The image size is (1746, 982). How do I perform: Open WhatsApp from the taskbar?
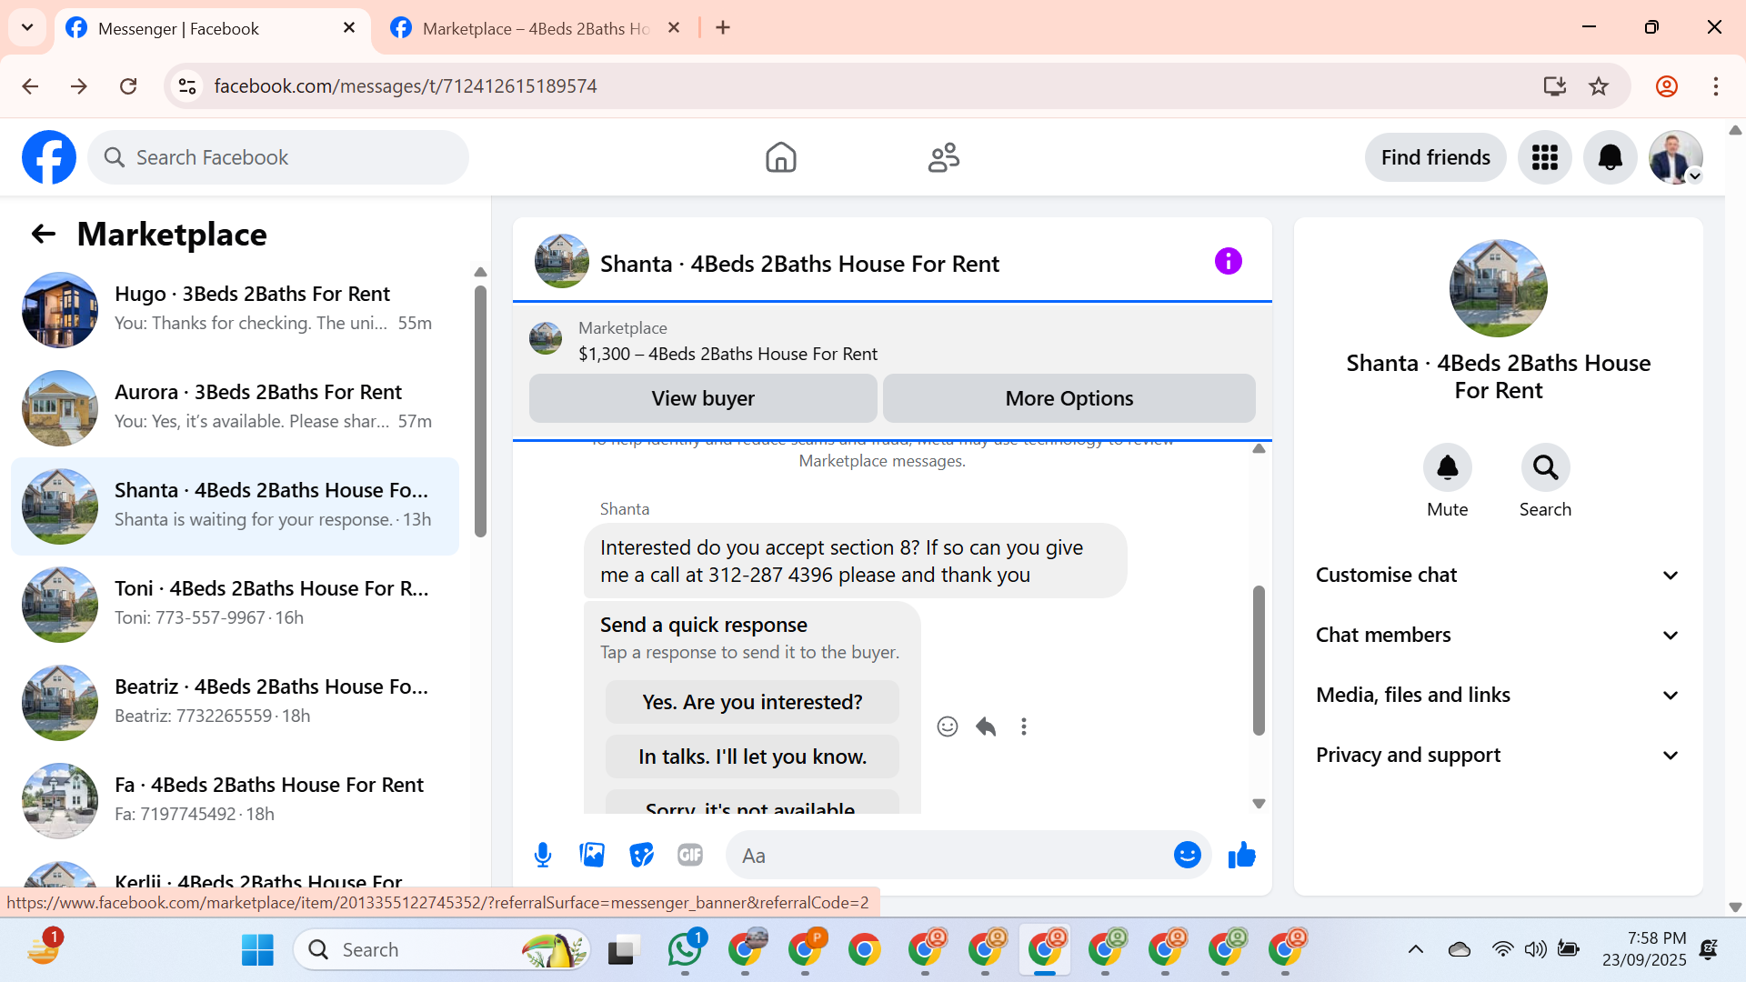point(685,950)
